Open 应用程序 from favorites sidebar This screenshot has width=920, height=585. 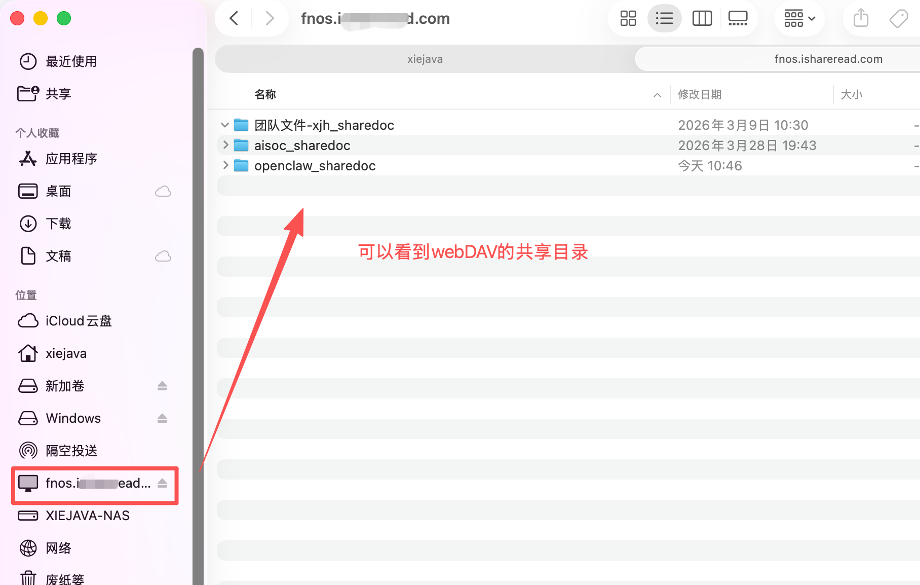click(x=72, y=159)
